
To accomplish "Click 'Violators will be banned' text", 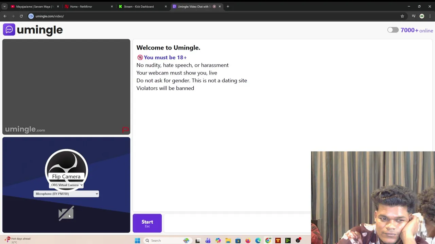I will [x=165, y=88].
